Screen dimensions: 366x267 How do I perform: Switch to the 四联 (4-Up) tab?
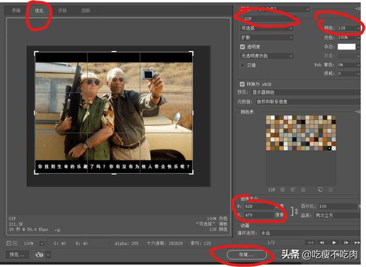click(86, 10)
